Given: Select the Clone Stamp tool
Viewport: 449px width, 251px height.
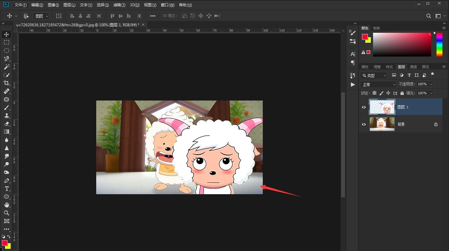Looking at the screenshot, I should coord(7,116).
